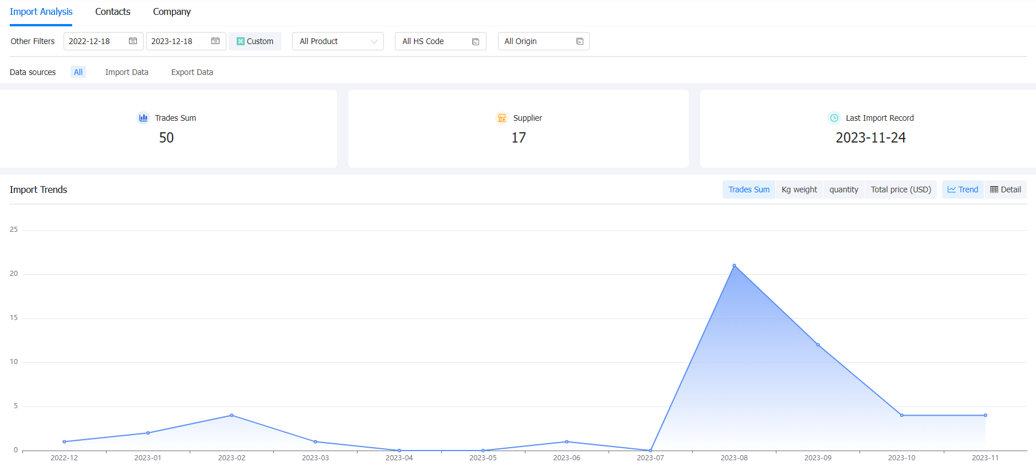
Task: Click the Supplier store icon
Action: (502, 118)
